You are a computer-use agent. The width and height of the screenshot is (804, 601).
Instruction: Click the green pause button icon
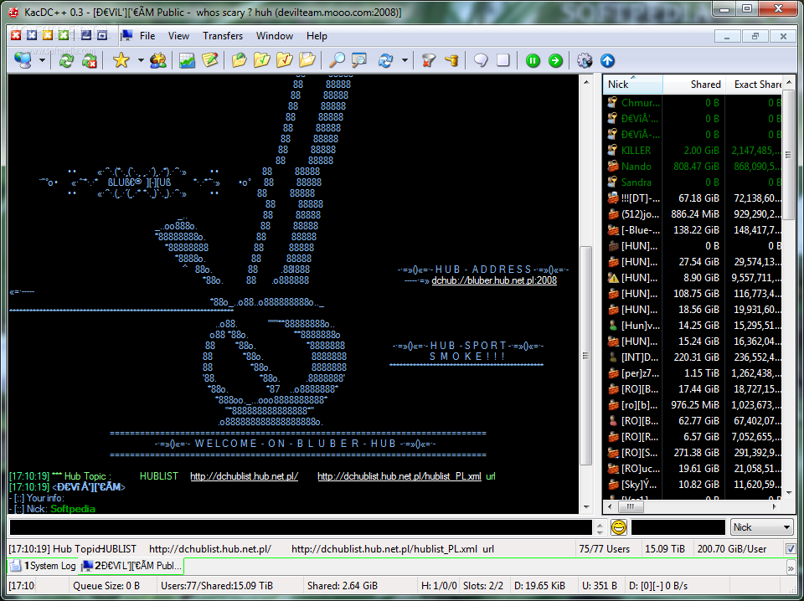(533, 60)
